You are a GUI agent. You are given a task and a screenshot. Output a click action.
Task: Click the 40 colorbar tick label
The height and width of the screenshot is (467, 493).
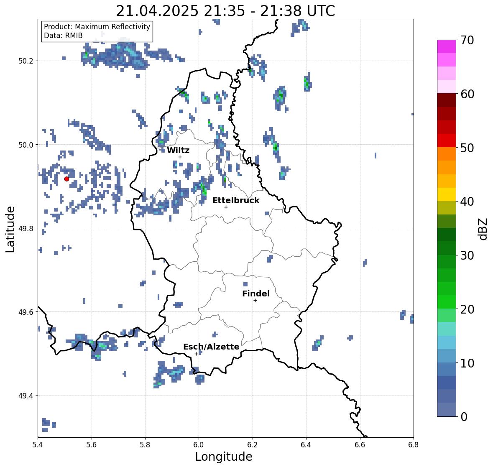467,202
